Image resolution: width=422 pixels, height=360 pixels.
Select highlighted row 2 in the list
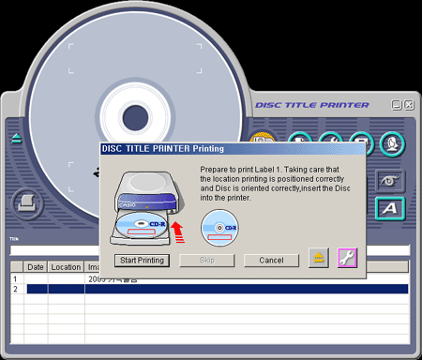pyautogui.click(x=209, y=289)
